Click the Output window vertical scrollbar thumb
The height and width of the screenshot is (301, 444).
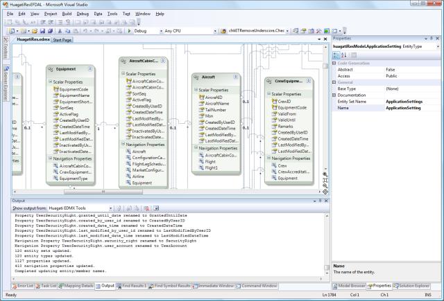coord(327,267)
